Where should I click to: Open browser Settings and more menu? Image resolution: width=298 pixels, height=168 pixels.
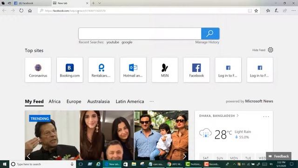[293, 11]
